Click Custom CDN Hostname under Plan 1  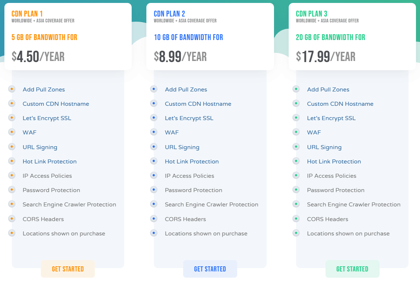pyautogui.click(x=56, y=104)
